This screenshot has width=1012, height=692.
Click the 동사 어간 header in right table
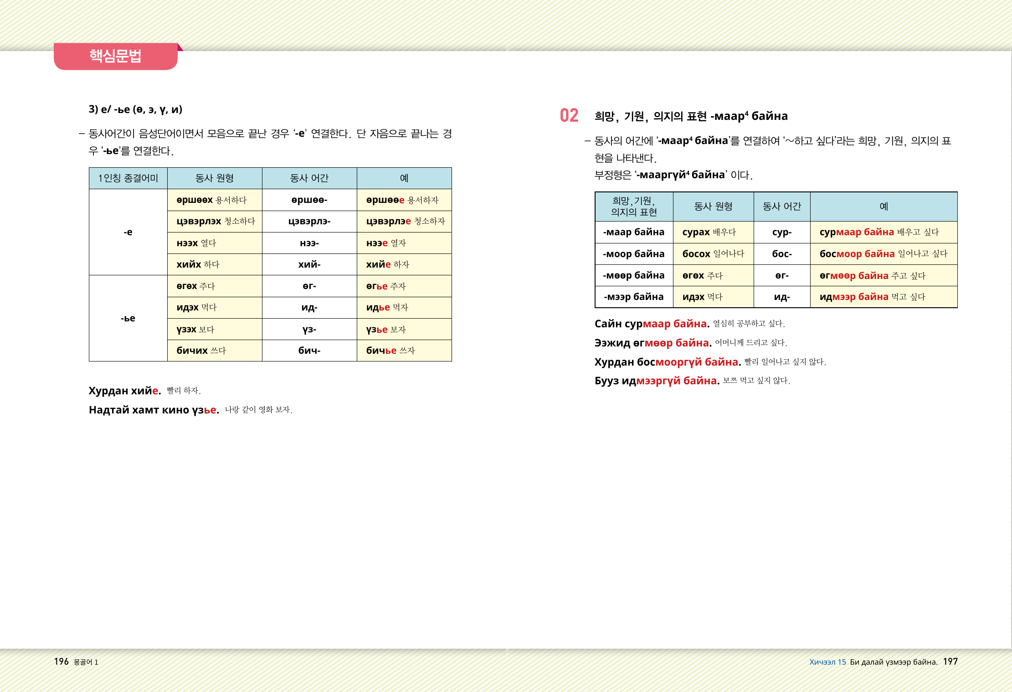[x=781, y=207]
